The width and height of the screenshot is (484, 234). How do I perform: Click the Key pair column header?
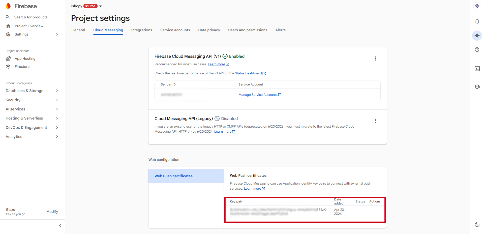pos(236,201)
